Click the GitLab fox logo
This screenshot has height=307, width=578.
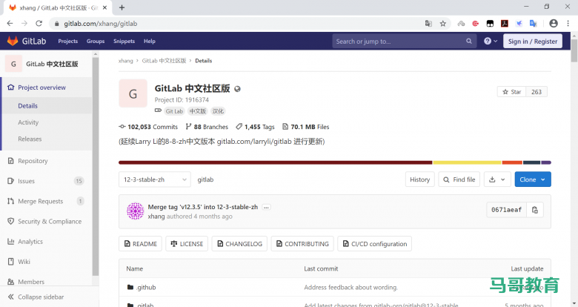(x=13, y=42)
